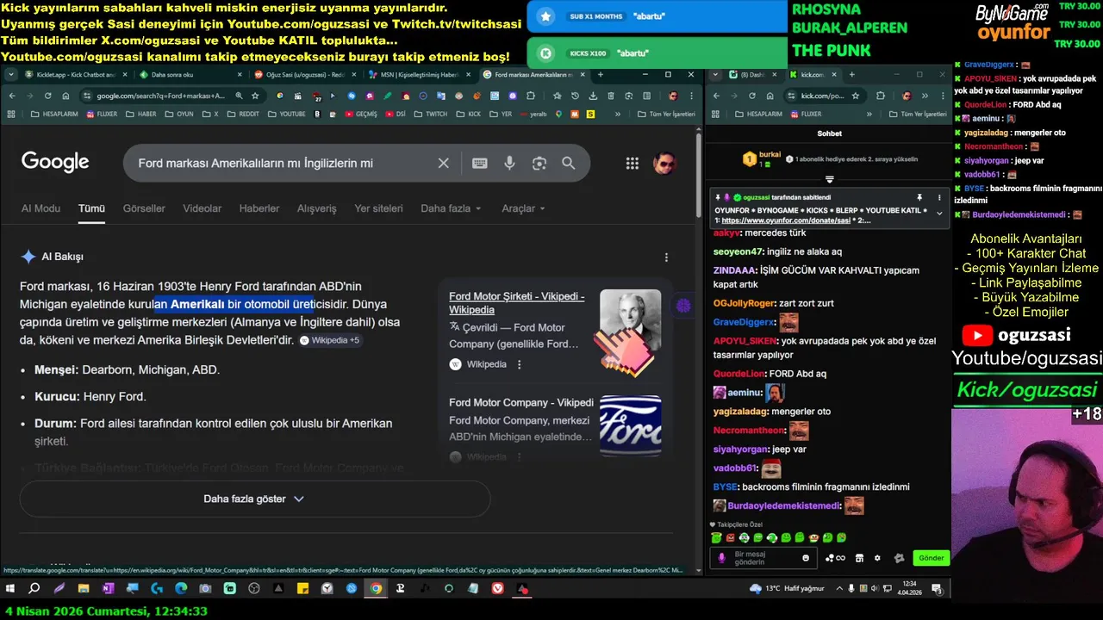Open extensions puzzle icon in Kick window
This screenshot has width=1103, height=620.
pyautogui.click(x=880, y=96)
